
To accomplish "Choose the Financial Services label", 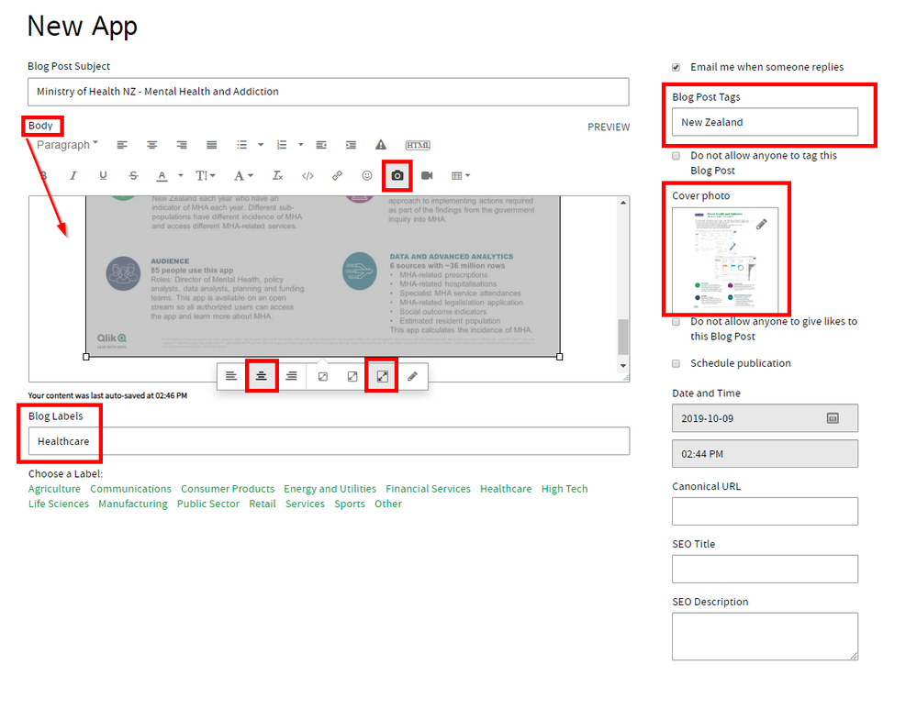I will coord(428,489).
